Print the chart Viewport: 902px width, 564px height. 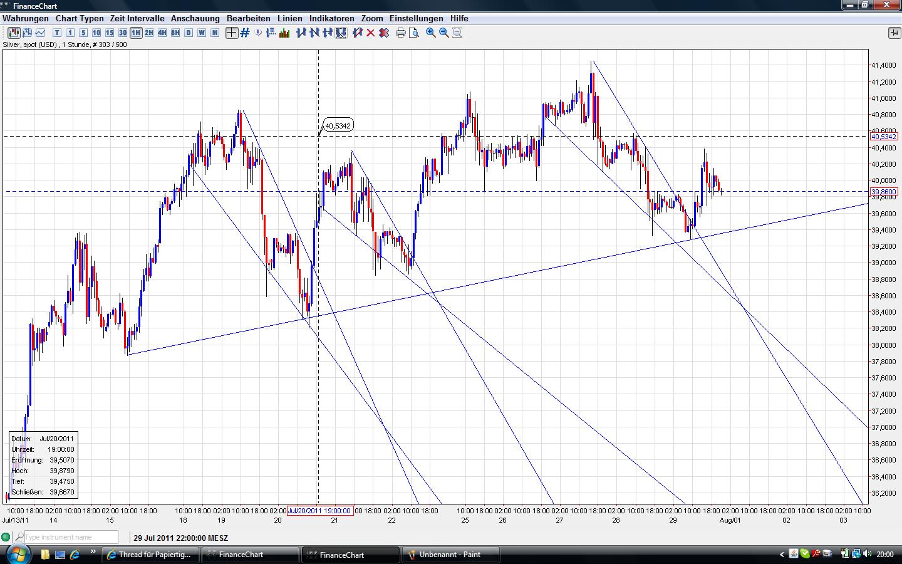pyautogui.click(x=401, y=33)
